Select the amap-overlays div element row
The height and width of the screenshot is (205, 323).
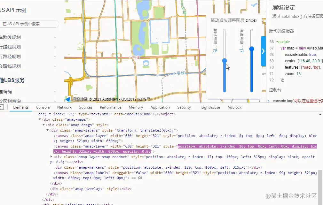click(x=91, y=189)
